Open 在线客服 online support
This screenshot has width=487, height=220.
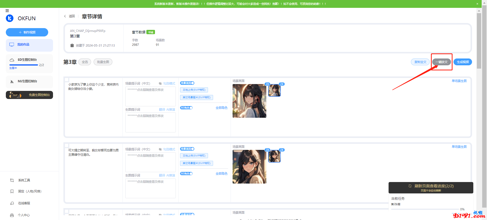[24, 203]
